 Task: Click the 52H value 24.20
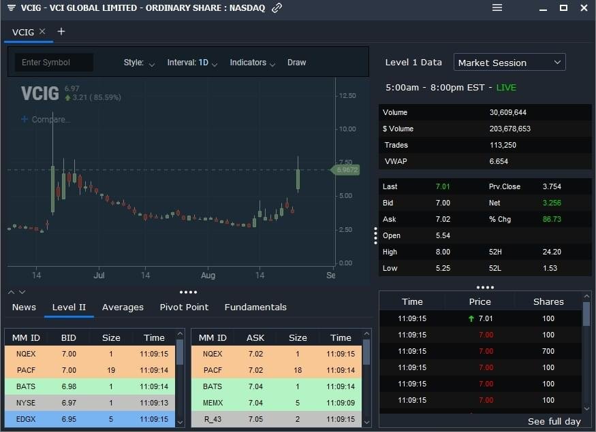[552, 252]
